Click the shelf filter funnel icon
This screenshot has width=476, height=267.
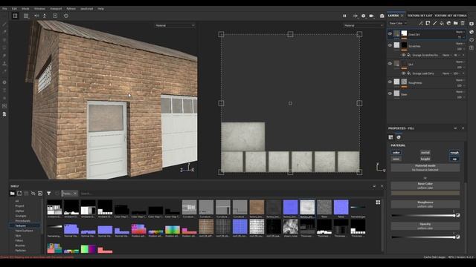48,194
